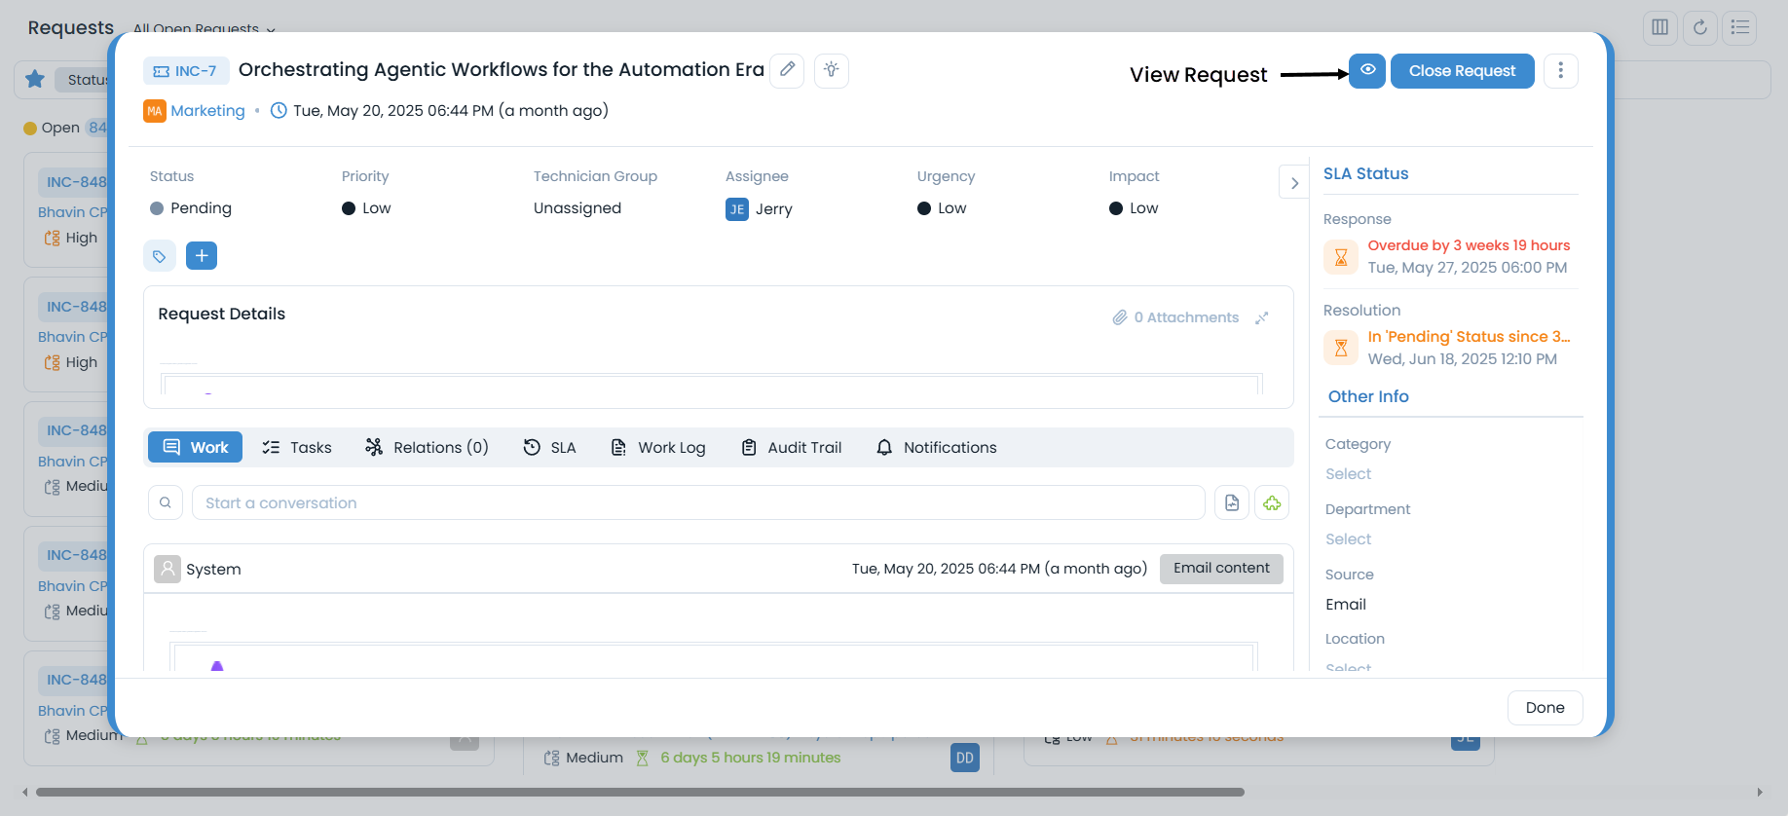Viewport: 1788px width, 816px height.
Task: Click the In 'Pending' Status since text
Action: (1469, 337)
